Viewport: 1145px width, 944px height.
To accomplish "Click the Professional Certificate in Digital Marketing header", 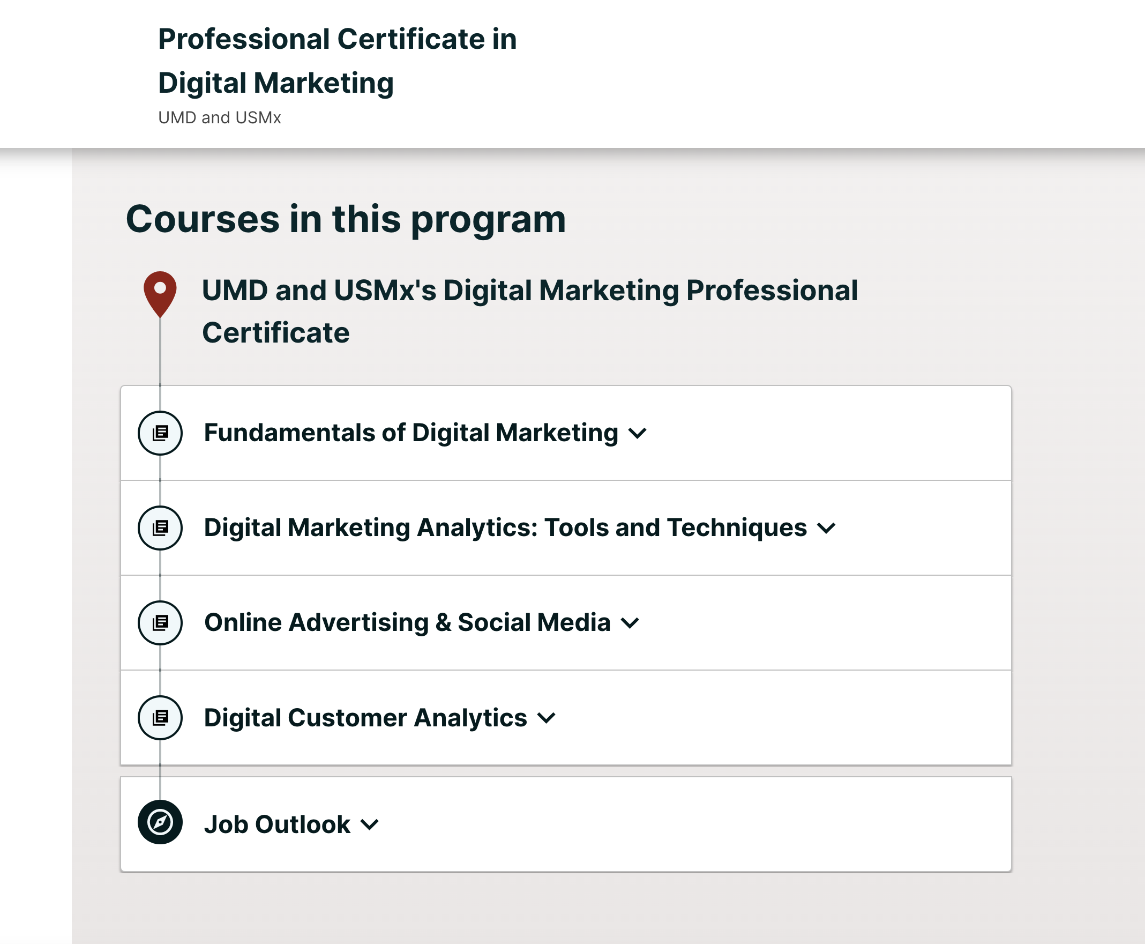I will tap(337, 61).
